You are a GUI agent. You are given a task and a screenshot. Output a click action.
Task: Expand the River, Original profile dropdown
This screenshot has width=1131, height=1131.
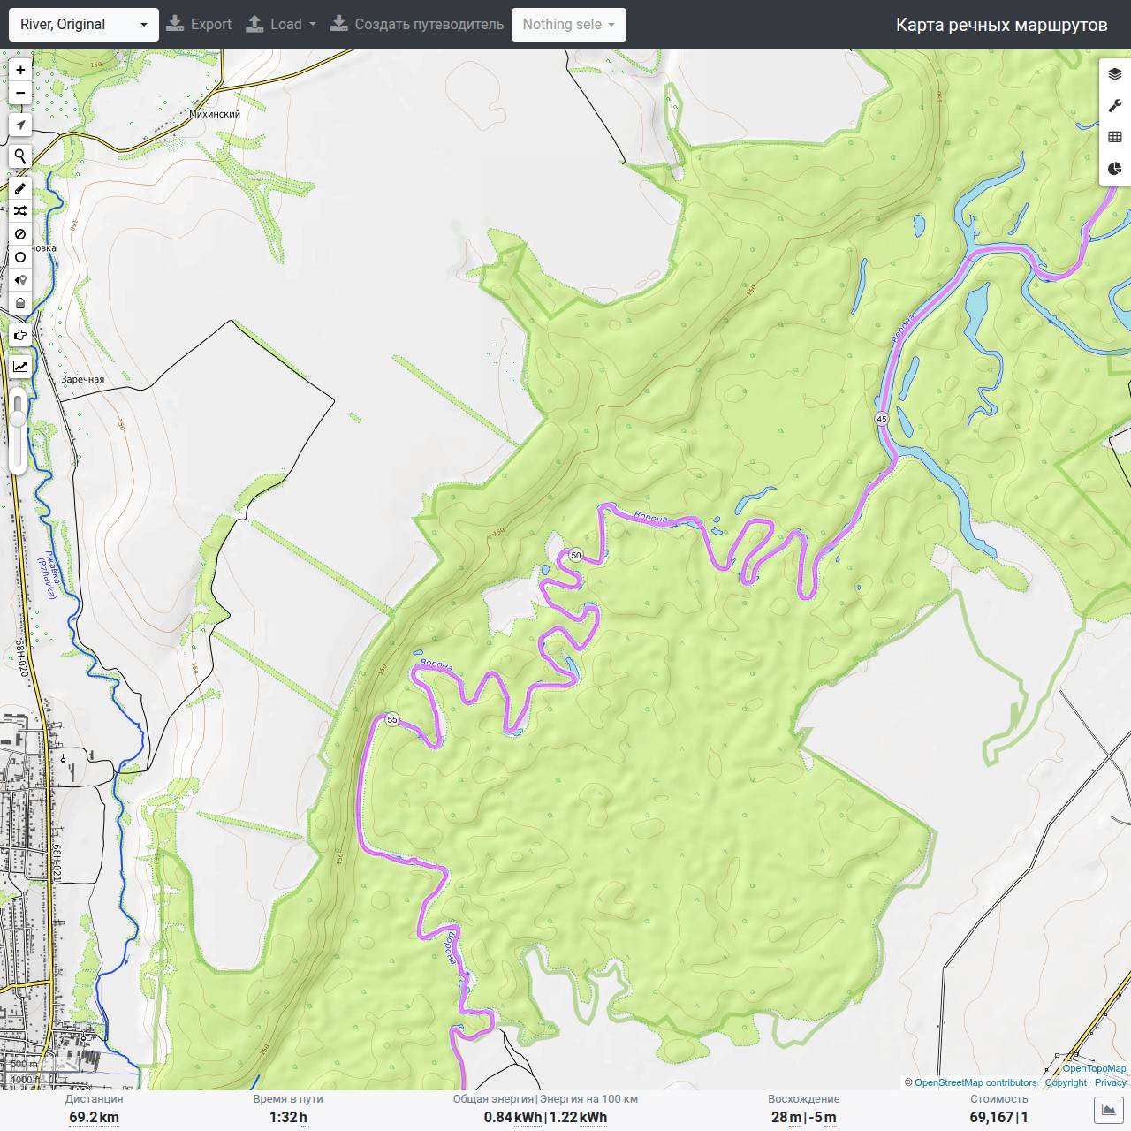(84, 25)
